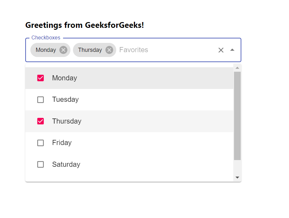Click the Thursday option text in the list
Viewport: 289px width, 218px height.
(x=67, y=121)
